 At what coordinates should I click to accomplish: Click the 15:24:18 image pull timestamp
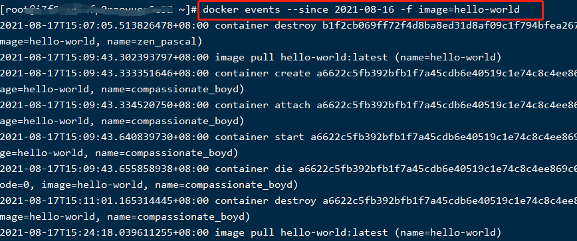click(x=104, y=232)
